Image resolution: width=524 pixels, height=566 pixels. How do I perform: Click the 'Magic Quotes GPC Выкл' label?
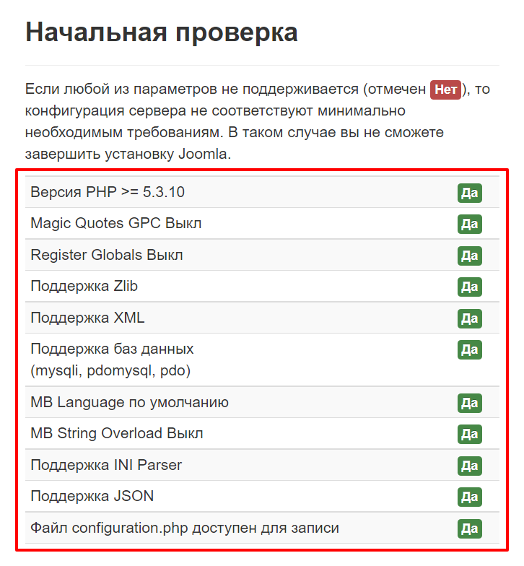click(115, 223)
